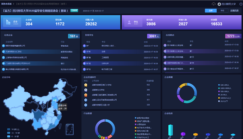Click the bronze rank-3 medal icon
Screen dimensions: 243x139
tap(86, 95)
